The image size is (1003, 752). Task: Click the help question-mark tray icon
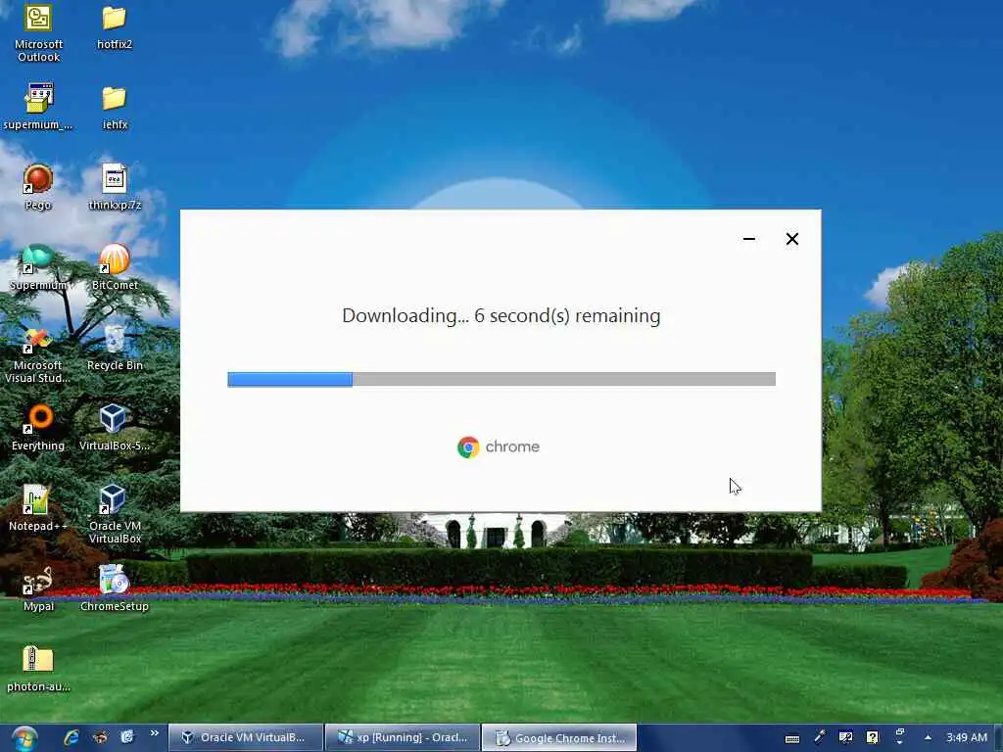click(873, 737)
